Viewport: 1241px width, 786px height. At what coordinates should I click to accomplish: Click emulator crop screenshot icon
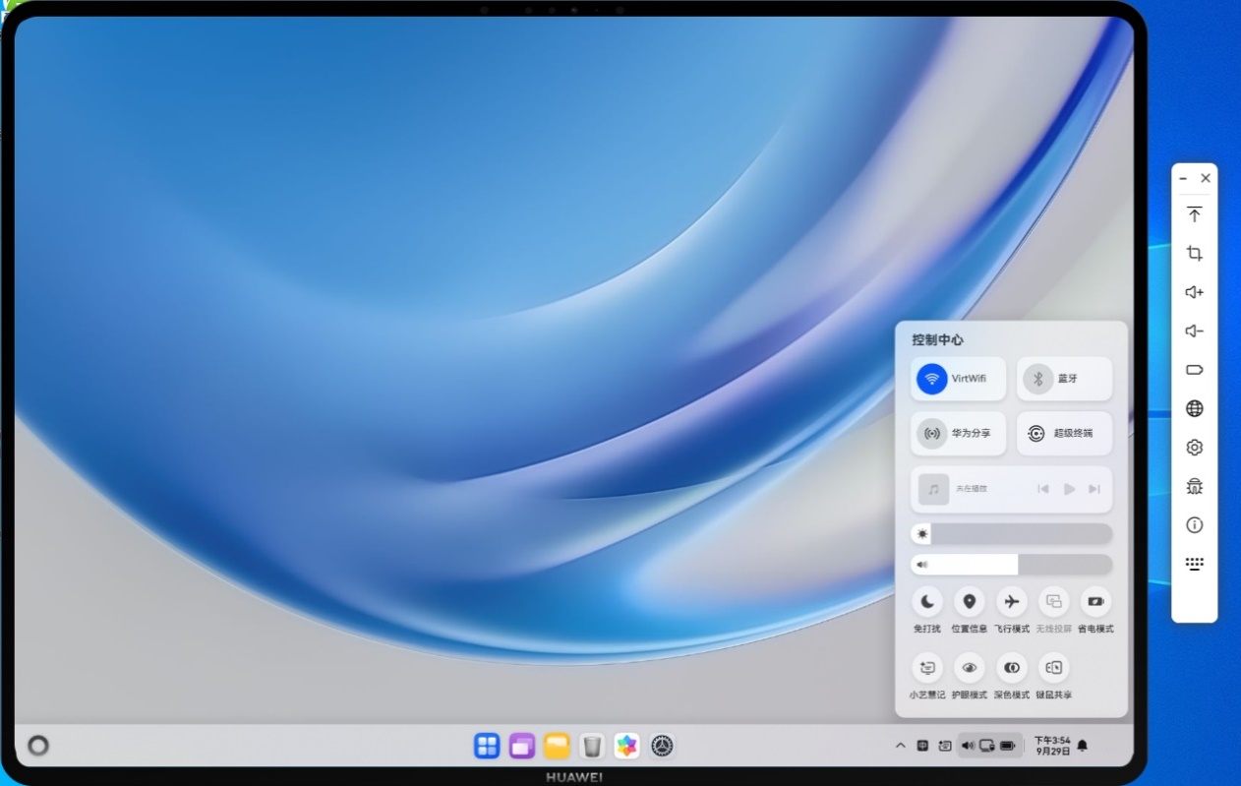pos(1195,253)
